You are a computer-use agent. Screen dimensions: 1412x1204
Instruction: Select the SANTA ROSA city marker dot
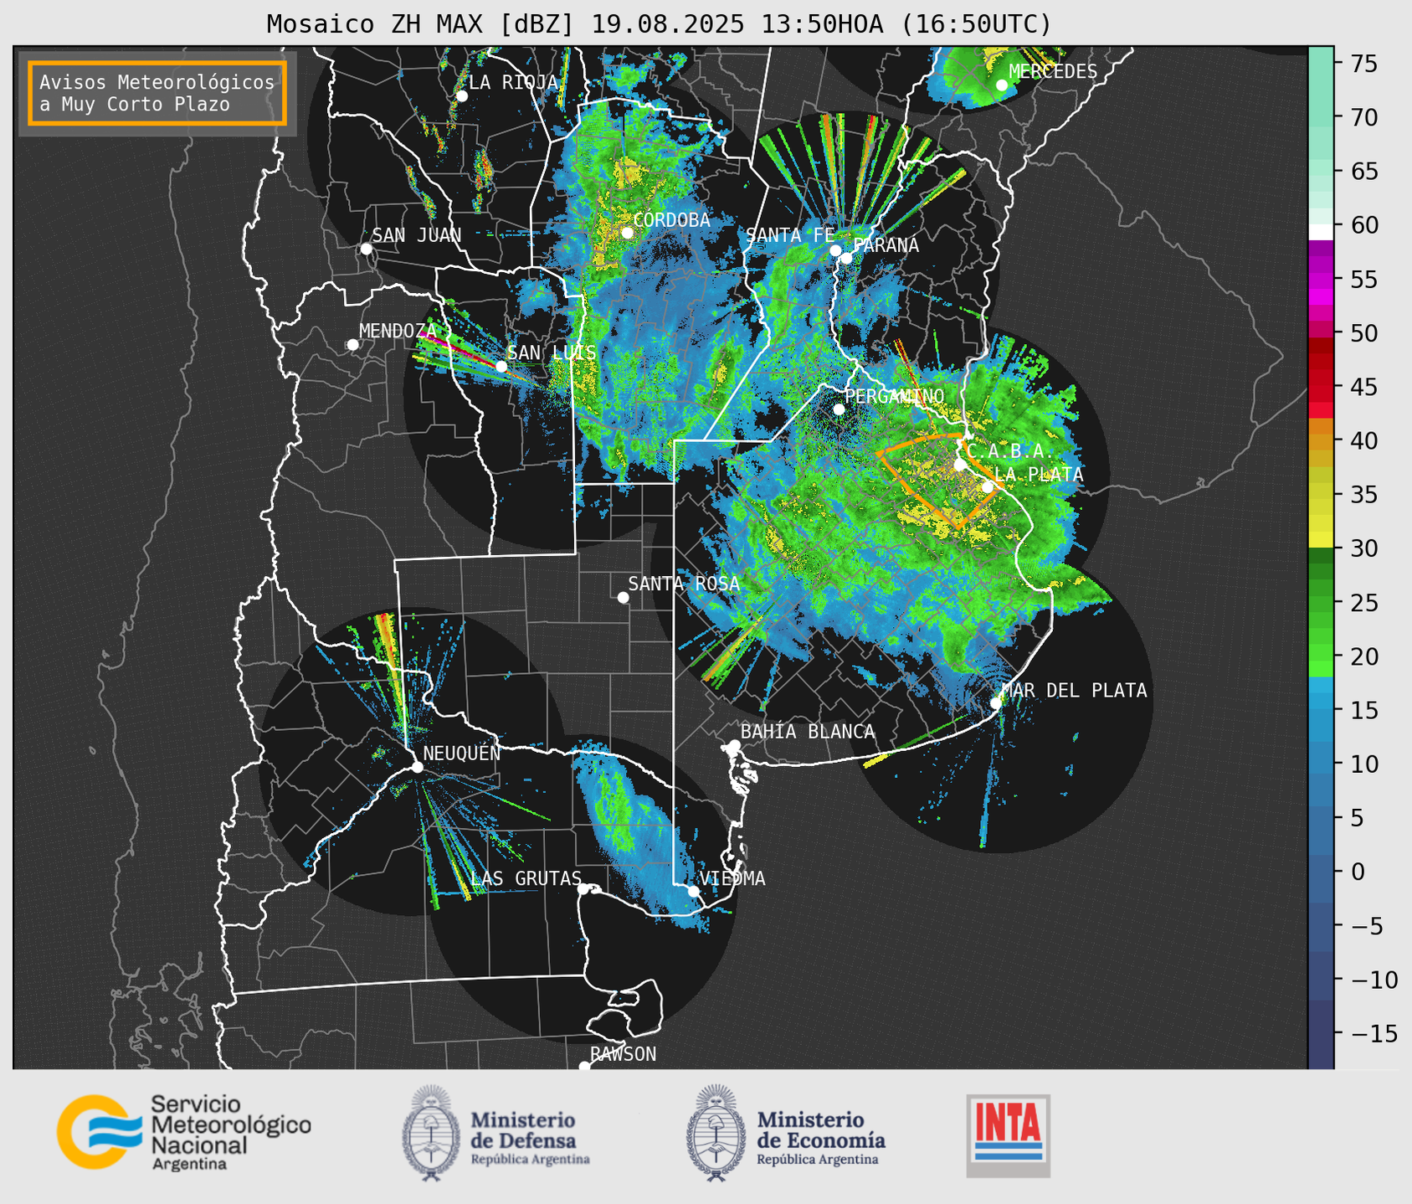click(623, 597)
